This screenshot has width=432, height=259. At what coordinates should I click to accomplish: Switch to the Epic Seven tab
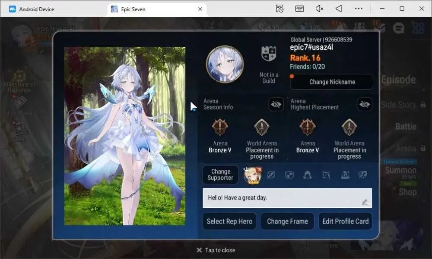pos(156,9)
